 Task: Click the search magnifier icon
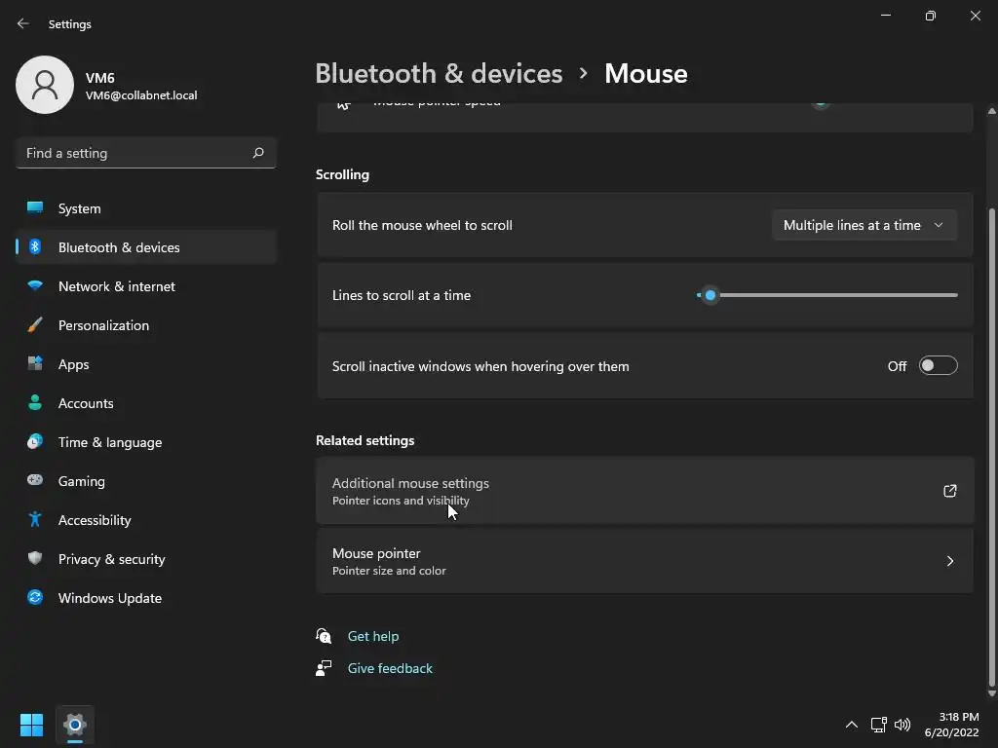[258, 153]
